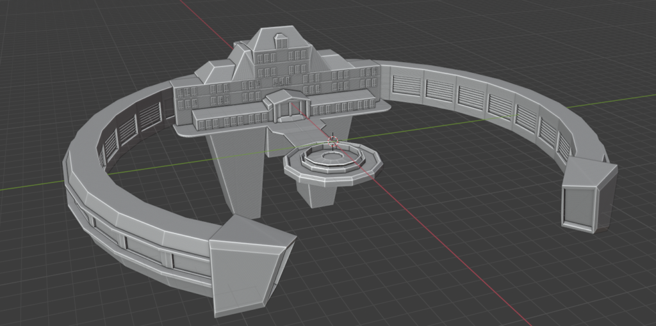
Task: Click the right end cap of curved wall
Action: [589, 196]
